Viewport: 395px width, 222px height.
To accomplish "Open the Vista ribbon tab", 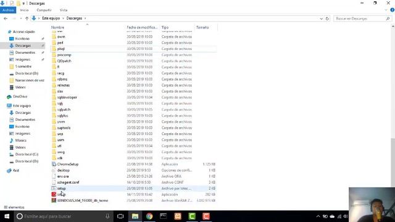I will pos(64,10).
